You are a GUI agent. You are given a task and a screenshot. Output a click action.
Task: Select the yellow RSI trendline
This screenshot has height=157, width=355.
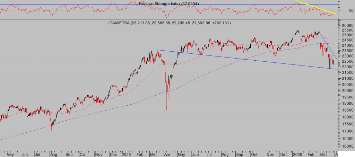(315, 8)
